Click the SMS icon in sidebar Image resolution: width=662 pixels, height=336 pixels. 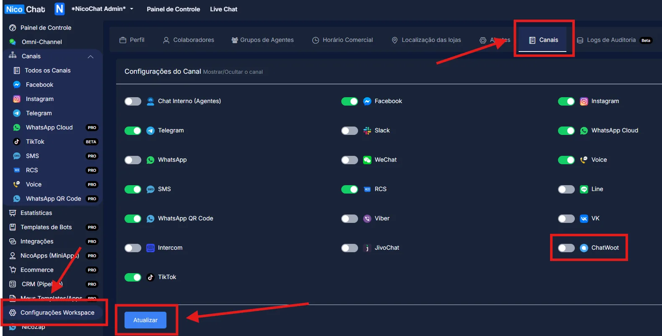tap(17, 156)
